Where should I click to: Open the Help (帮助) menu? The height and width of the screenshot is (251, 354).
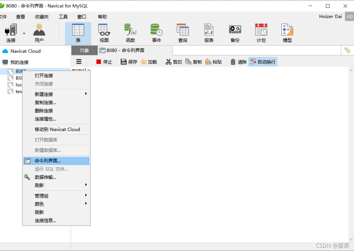click(102, 17)
